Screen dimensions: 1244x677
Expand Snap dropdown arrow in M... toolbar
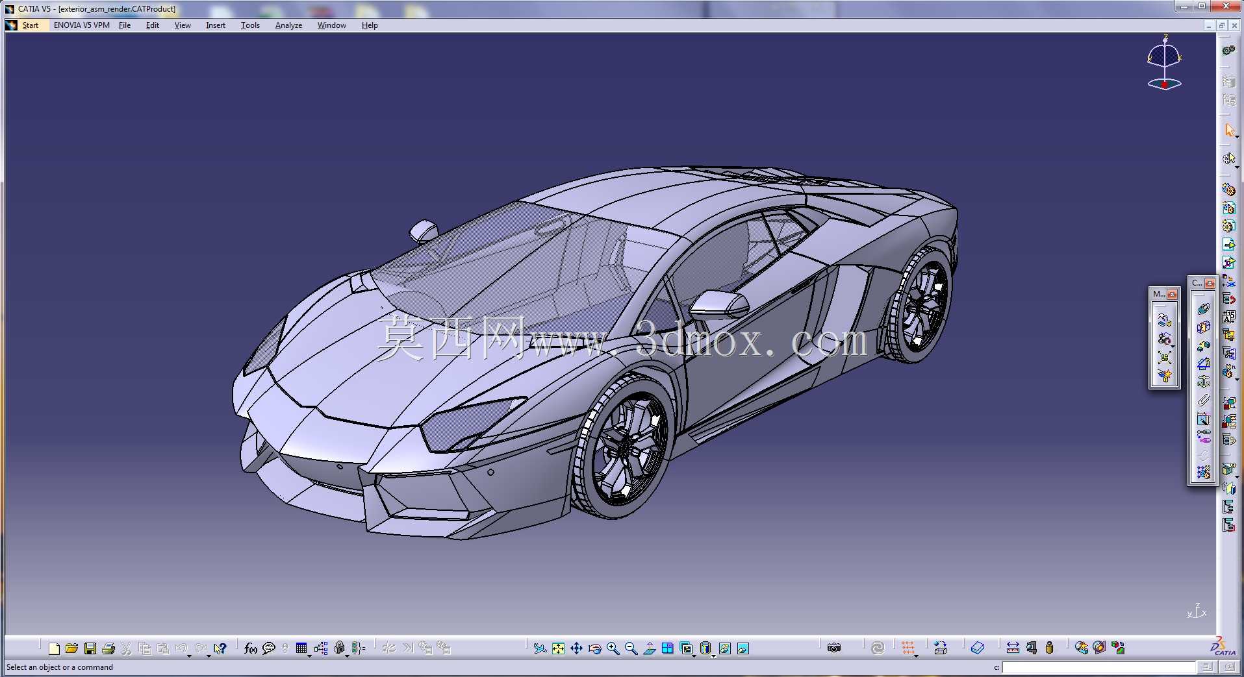click(x=1173, y=346)
